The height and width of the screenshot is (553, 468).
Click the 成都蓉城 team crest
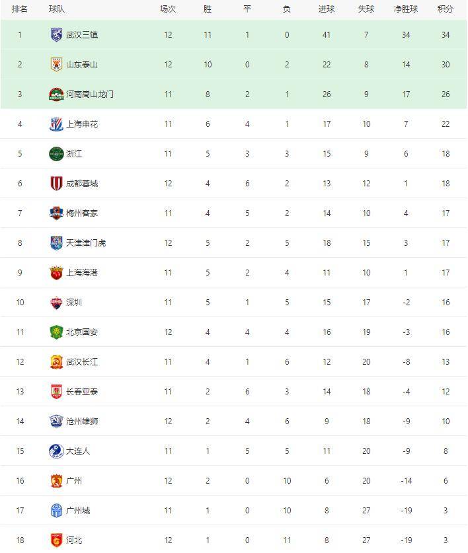(56, 184)
